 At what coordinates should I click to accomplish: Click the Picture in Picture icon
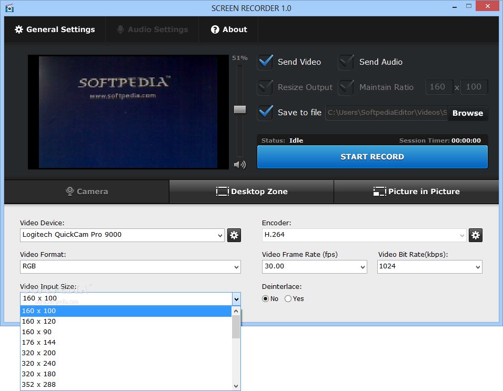[380, 192]
